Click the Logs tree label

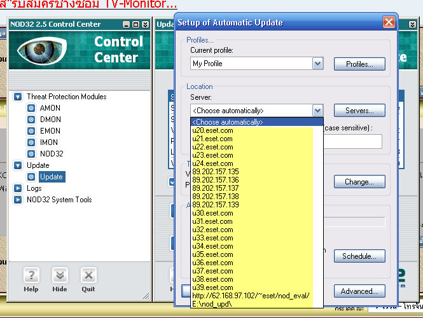[34, 188]
